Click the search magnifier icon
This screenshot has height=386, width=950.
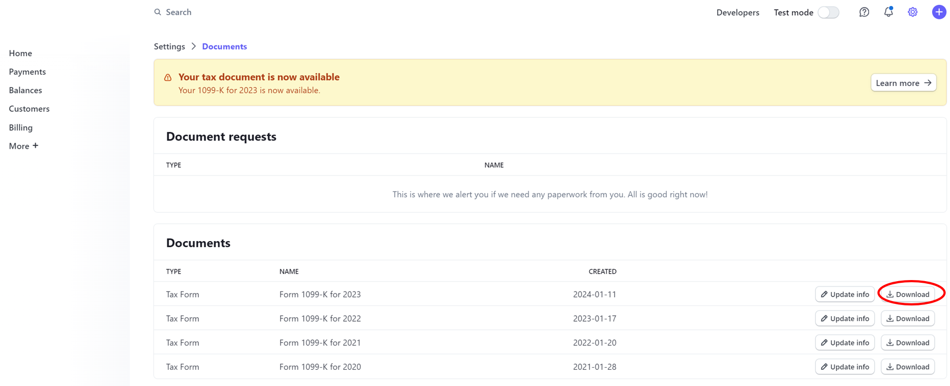158,12
